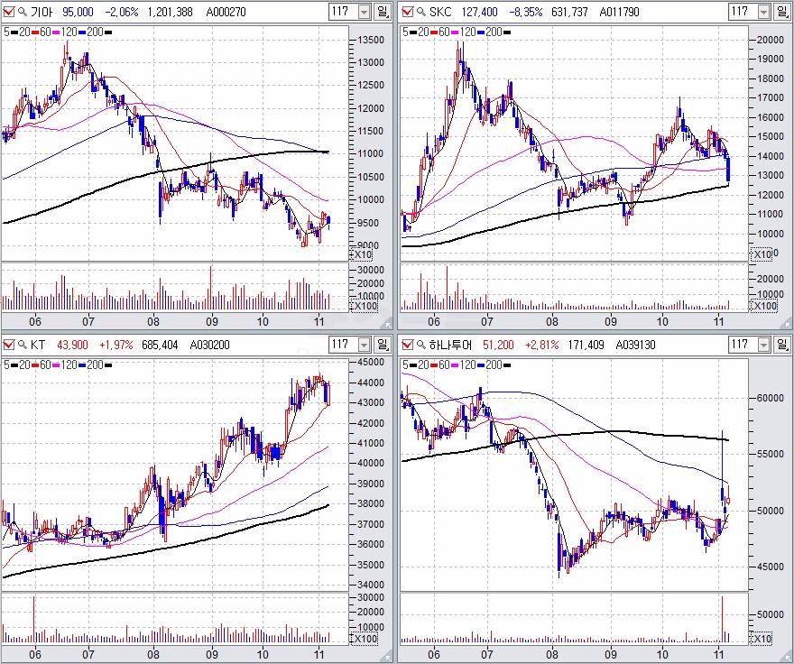Toggle the KT chart checkbox
The width and height of the screenshot is (794, 664).
coord(9,345)
